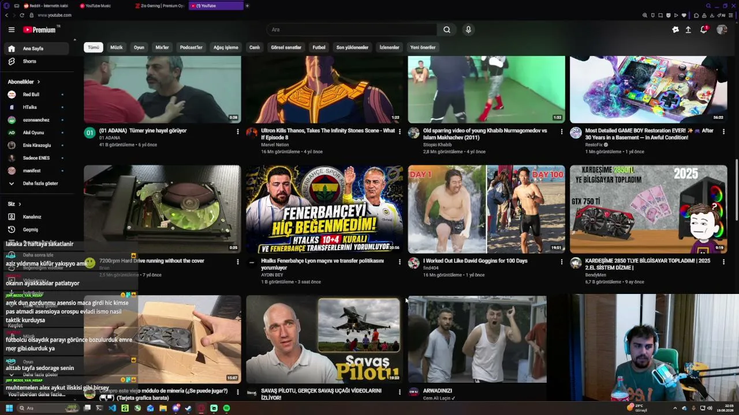Viewport: 739px width, 415px height.
Task: Open Marvel Nation channel link
Action: 275,145
